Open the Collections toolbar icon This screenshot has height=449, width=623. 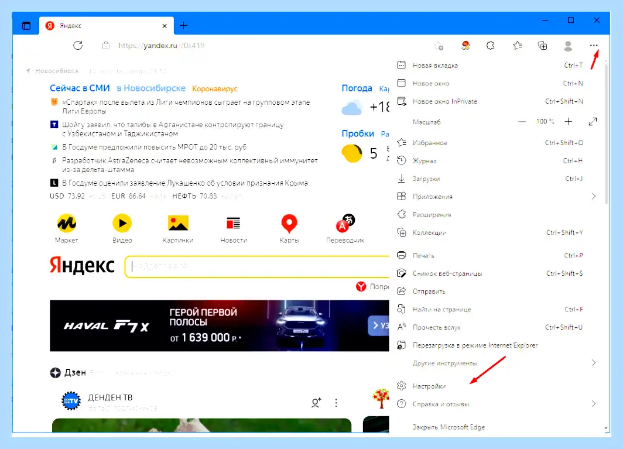coord(542,46)
